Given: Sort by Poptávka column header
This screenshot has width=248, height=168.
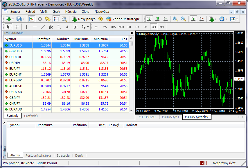Looking at the screenshot, I should tap(42, 39).
